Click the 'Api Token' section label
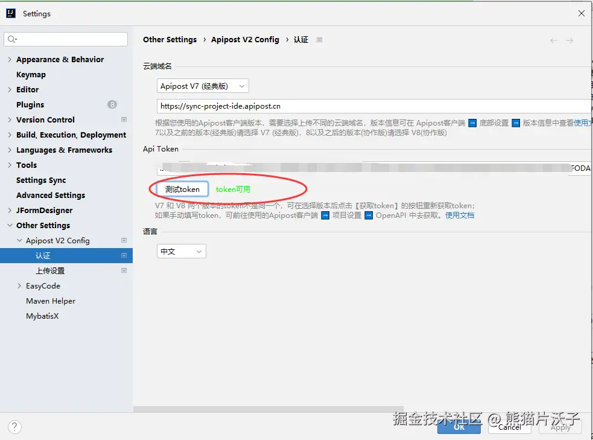The height and width of the screenshot is (440, 593). tap(160, 149)
